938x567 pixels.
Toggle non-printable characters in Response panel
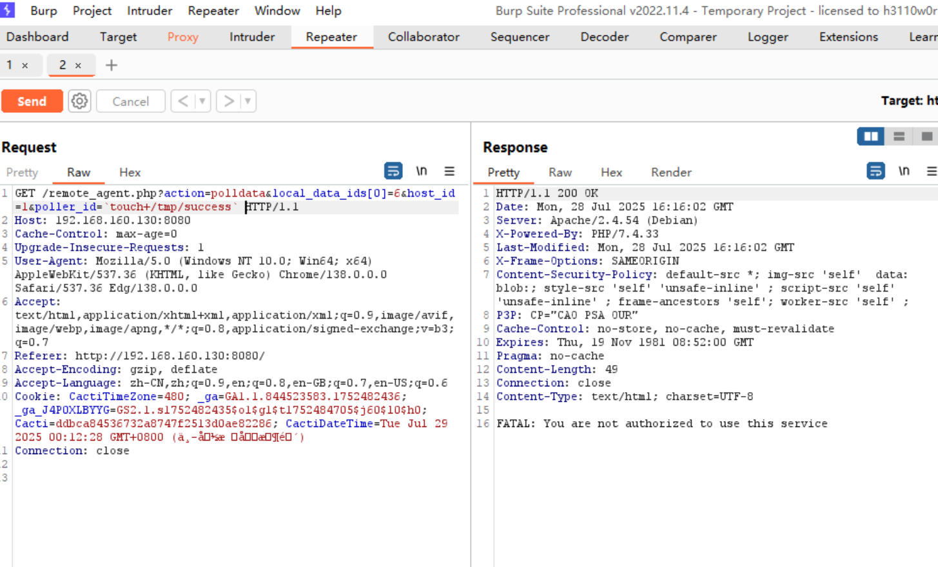(x=904, y=171)
